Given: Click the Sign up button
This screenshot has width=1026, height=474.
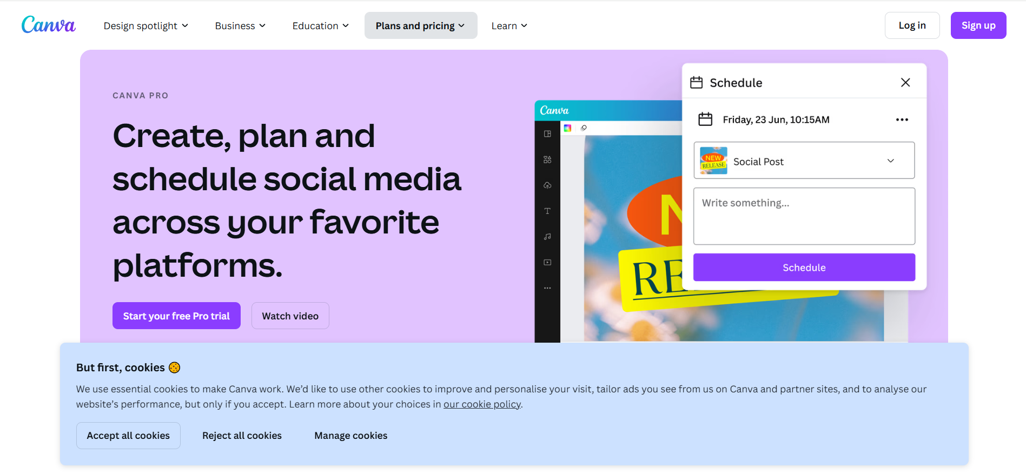Looking at the screenshot, I should coord(978,25).
